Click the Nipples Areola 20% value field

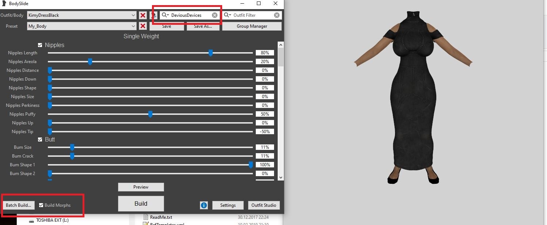coord(265,62)
